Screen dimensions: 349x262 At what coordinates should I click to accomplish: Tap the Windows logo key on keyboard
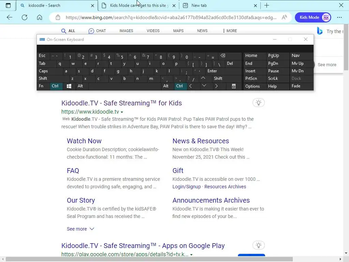[x=69, y=86]
